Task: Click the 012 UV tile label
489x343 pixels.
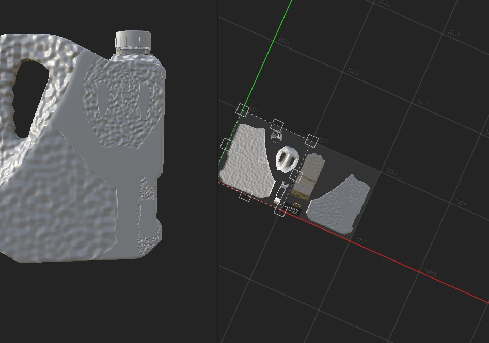Action: [x=323, y=142]
